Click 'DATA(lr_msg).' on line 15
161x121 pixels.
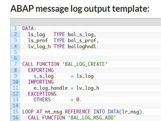point(126,112)
